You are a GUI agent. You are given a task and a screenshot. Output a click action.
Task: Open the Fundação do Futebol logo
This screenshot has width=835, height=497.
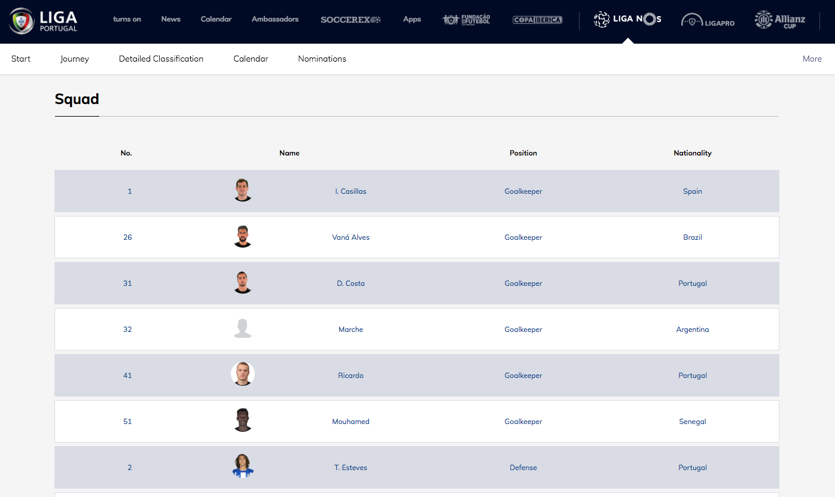click(x=466, y=20)
